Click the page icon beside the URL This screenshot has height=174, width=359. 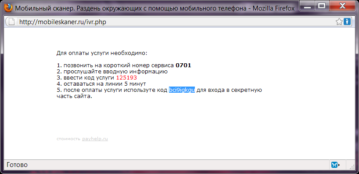point(11,22)
